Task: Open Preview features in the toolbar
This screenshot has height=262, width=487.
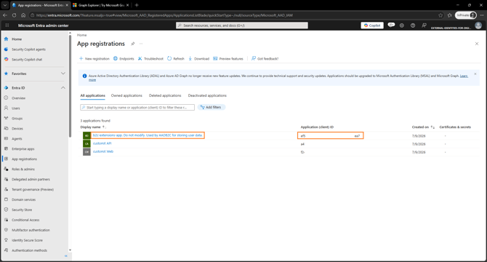Action: click(228, 58)
